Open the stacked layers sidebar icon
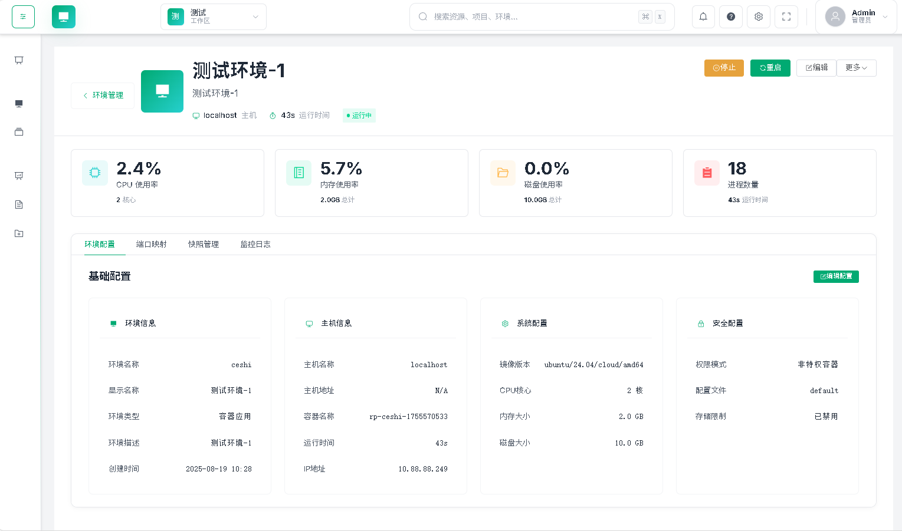The height and width of the screenshot is (531, 902). coord(19,132)
